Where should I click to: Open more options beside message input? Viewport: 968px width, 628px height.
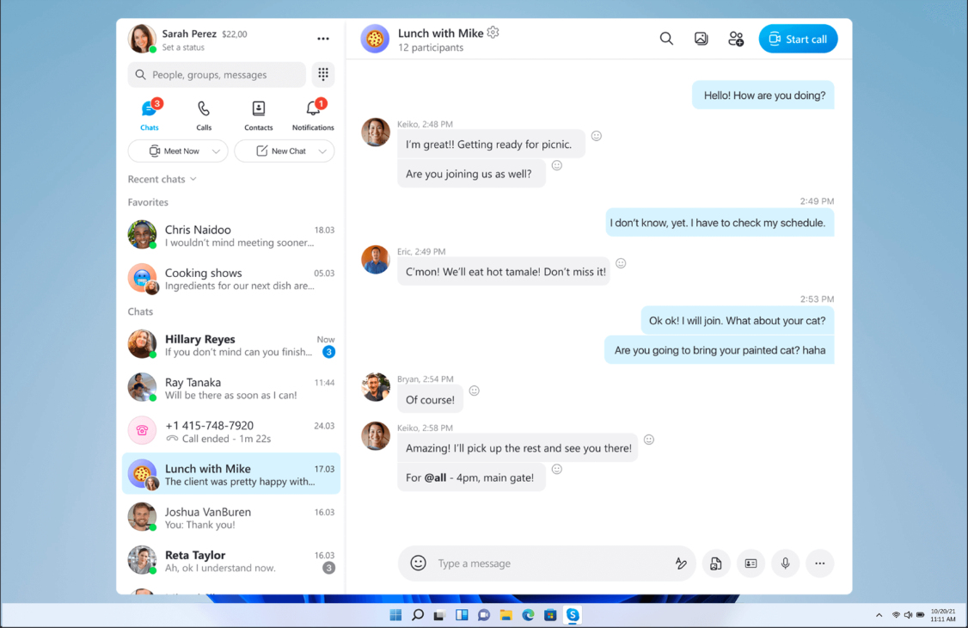(x=819, y=563)
